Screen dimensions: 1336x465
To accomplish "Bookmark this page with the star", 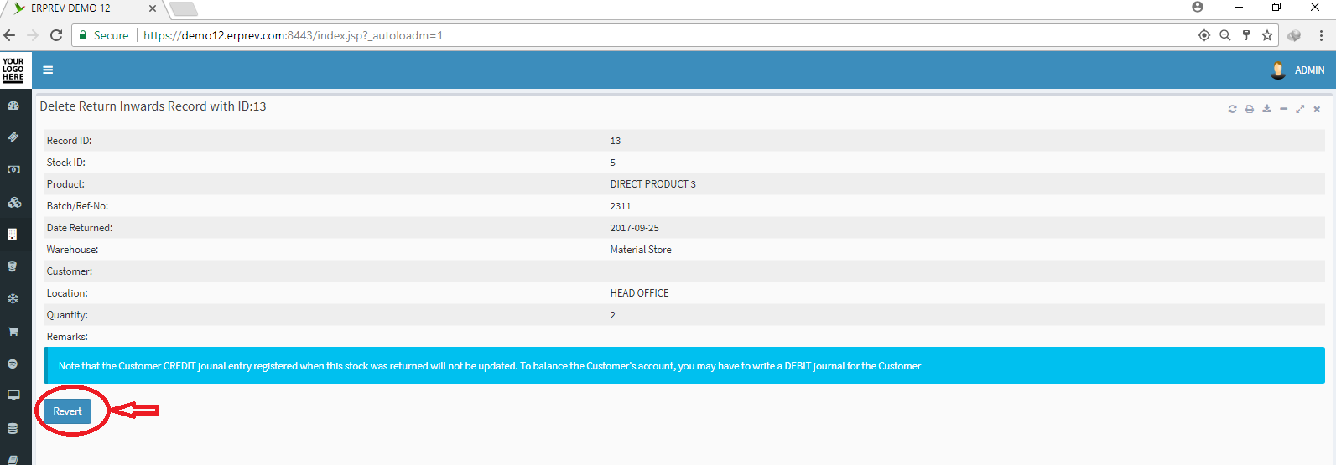I will (1267, 35).
